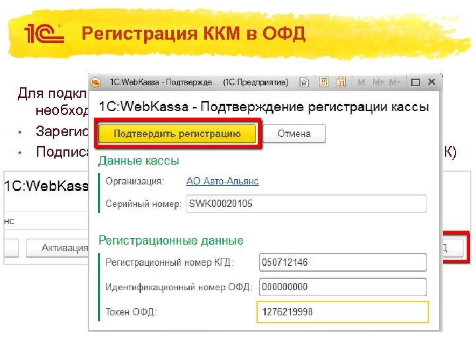Viewport: 476px width, 357px height.
Task: Open the calculator icon in title bar
Action: [x=324, y=82]
